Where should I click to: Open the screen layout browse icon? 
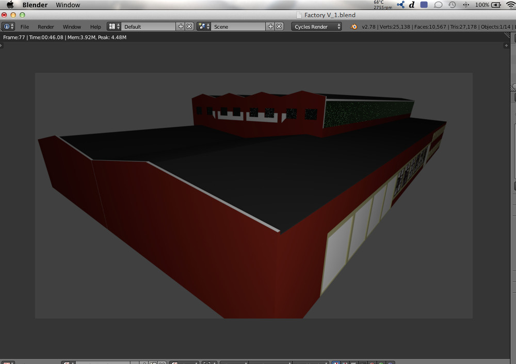[112, 26]
